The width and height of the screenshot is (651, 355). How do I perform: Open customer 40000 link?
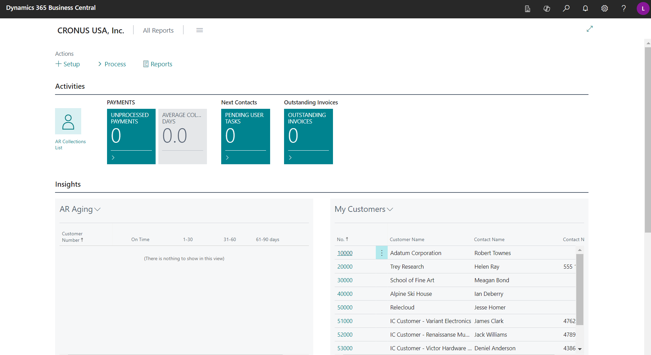tap(345, 294)
